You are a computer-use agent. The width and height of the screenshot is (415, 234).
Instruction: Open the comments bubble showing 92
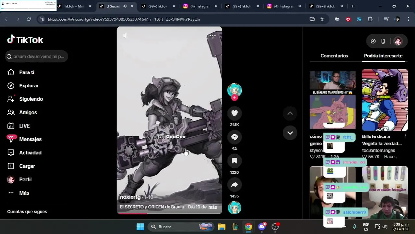tap(234, 137)
